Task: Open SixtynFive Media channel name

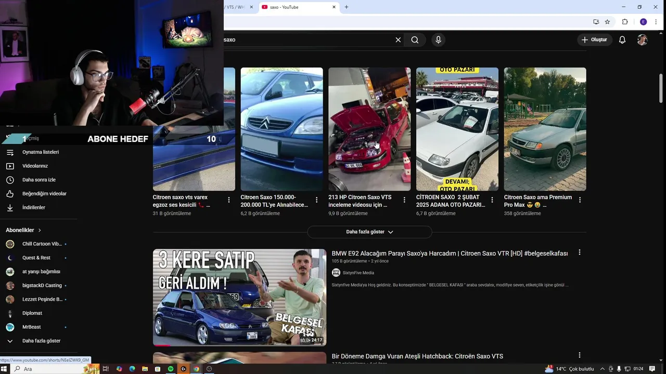Action: coord(358,273)
